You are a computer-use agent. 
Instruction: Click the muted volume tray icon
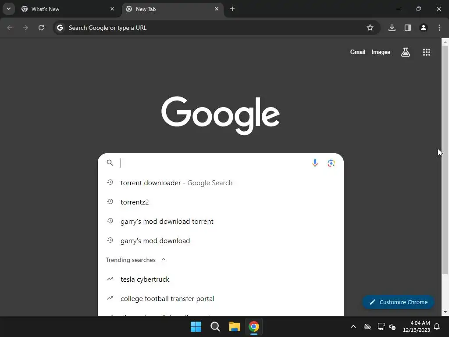pyautogui.click(x=392, y=326)
